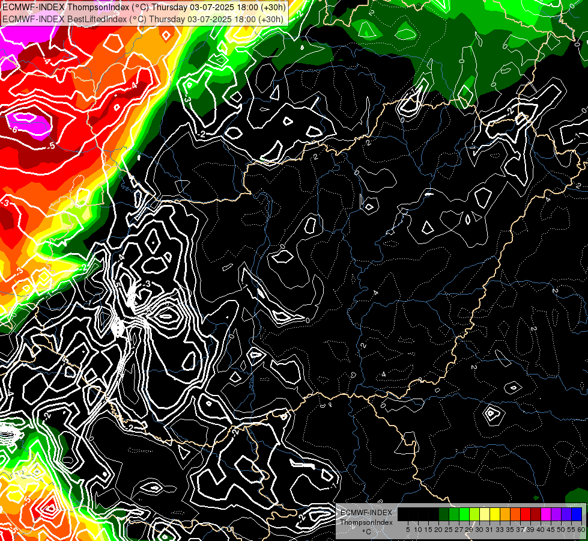Click legend tick value 31
This screenshot has height=541, width=588.
[489, 530]
